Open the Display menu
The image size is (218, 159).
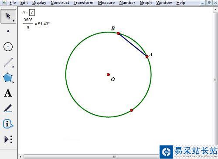(39, 3)
